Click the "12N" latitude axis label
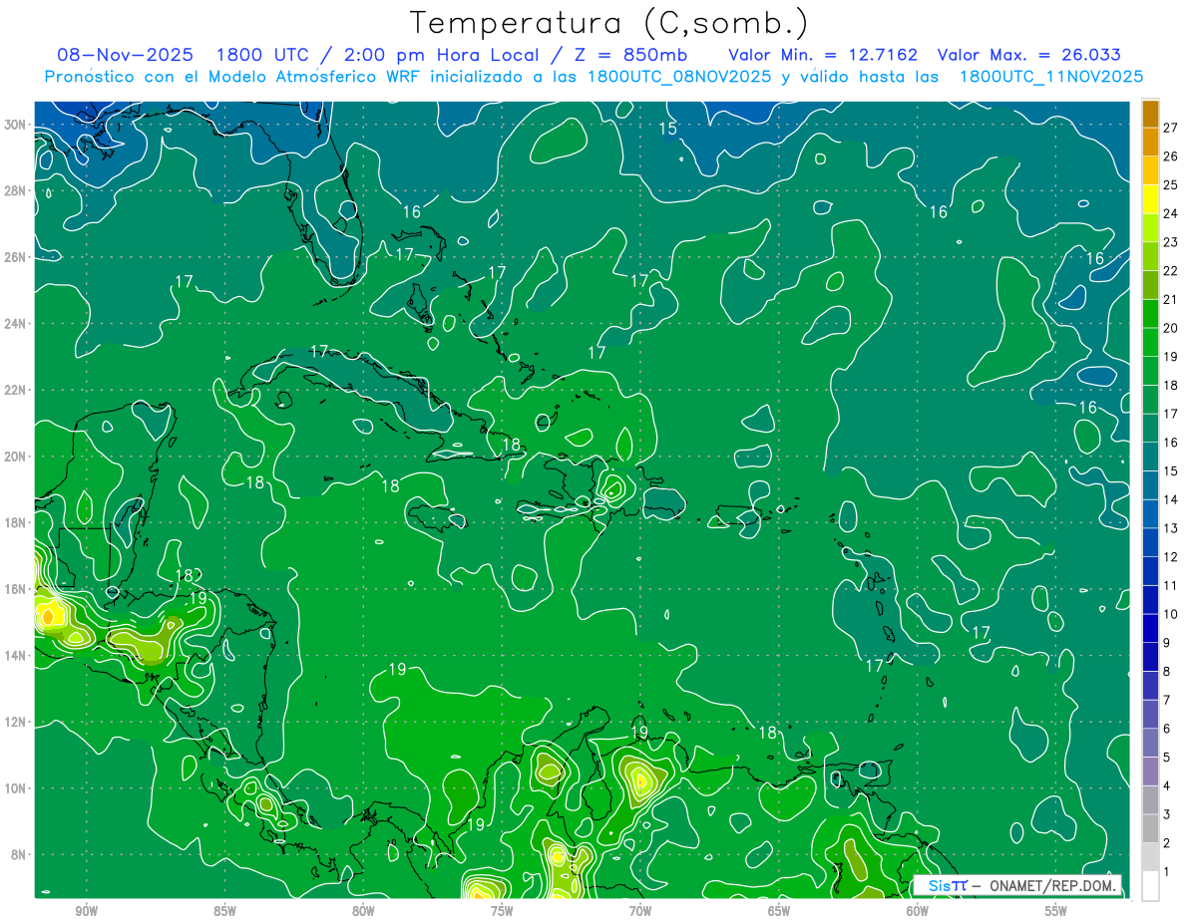 tap(16, 722)
